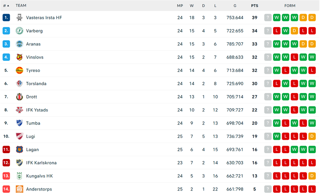Click the Lugi shield logo
This screenshot has height=194, width=320.
[19, 136]
